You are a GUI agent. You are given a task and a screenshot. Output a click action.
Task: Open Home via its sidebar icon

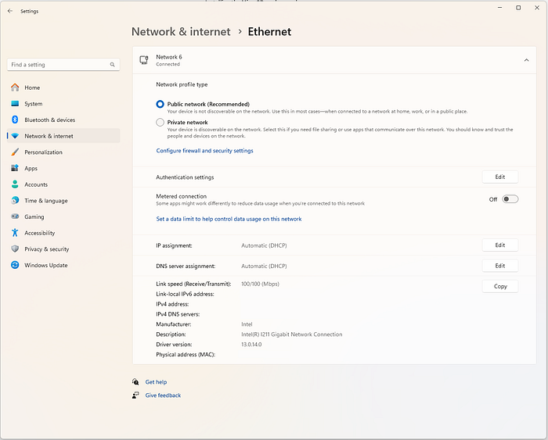[15, 88]
